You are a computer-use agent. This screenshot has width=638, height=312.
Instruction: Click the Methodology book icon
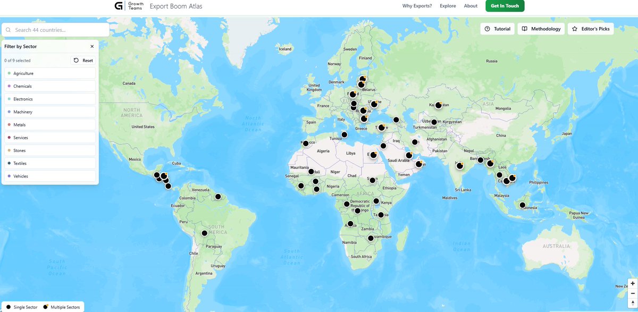click(x=525, y=29)
